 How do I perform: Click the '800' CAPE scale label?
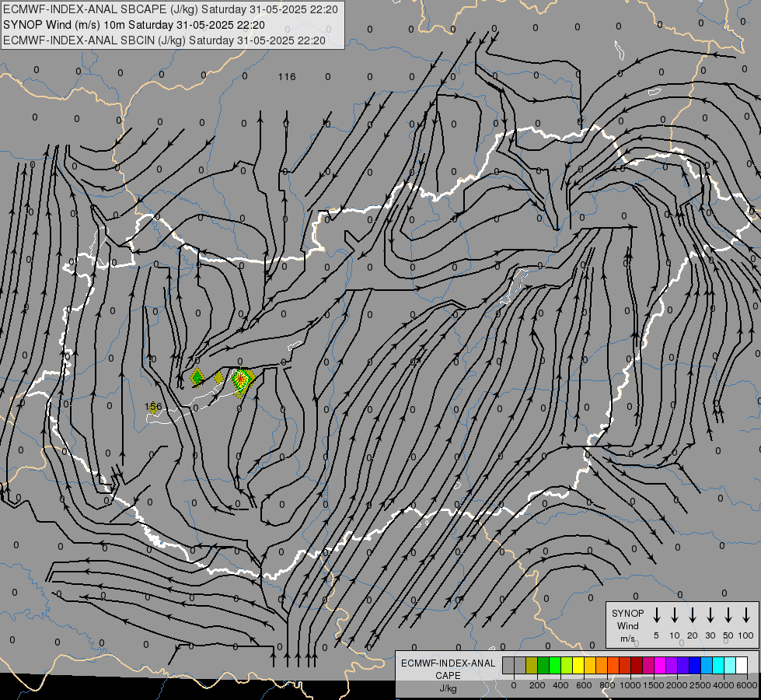coord(607,685)
